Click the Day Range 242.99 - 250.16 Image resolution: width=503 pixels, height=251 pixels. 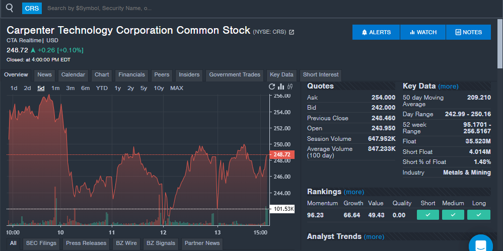[x=468, y=114]
